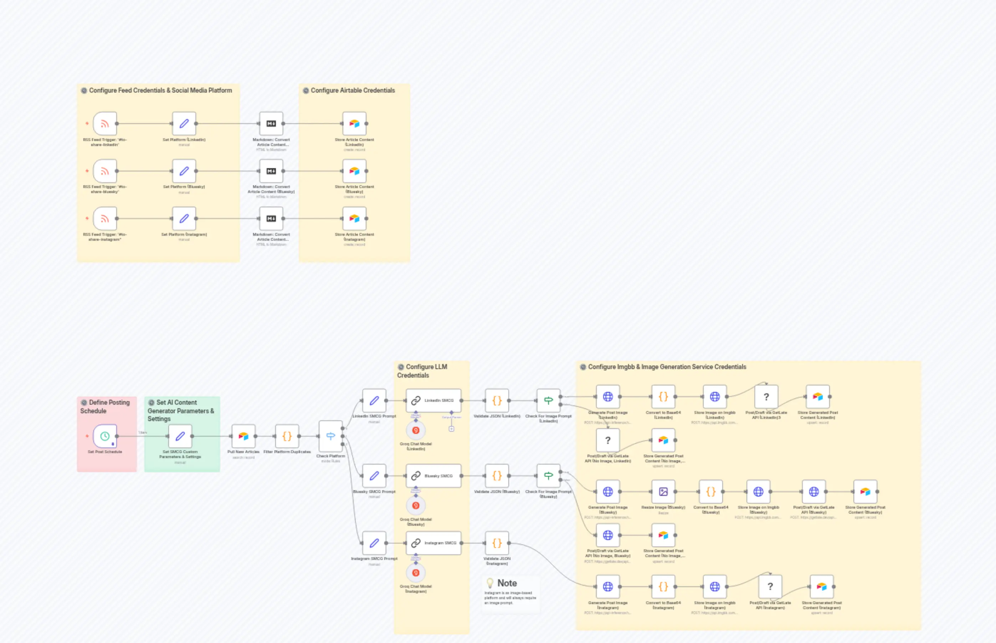The image size is (996, 643).
Task: Open the Post/Draft via GetLate API (LinkedIn) node
Action: click(x=766, y=396)
